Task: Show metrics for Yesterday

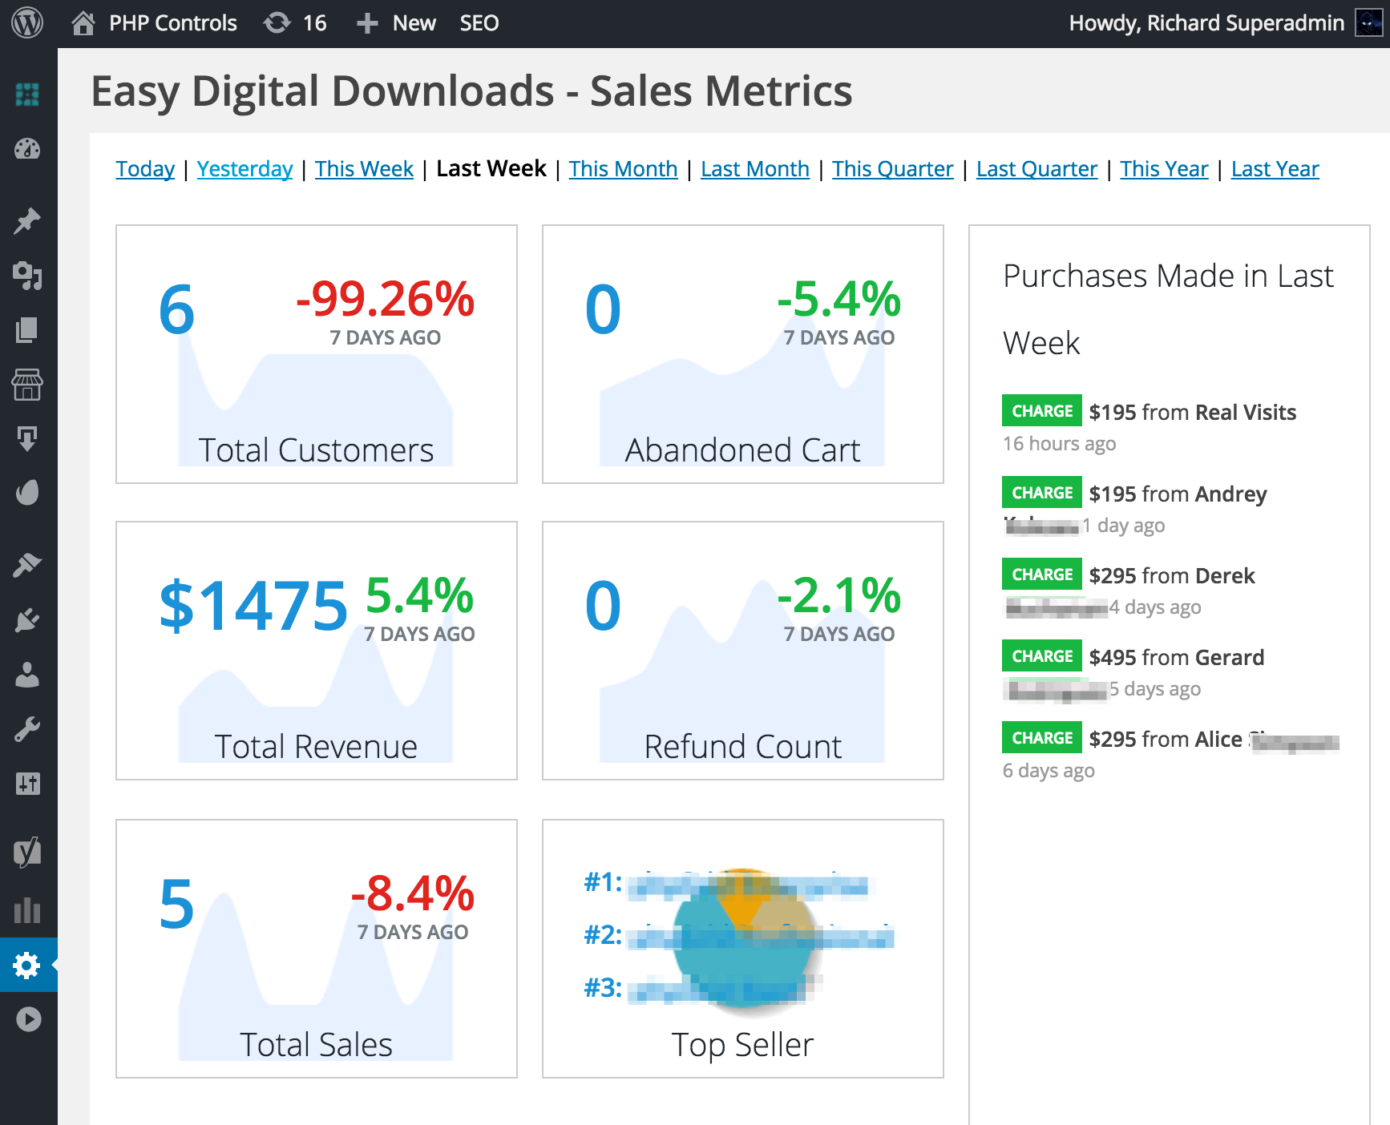Action: [x=244, y=169]
